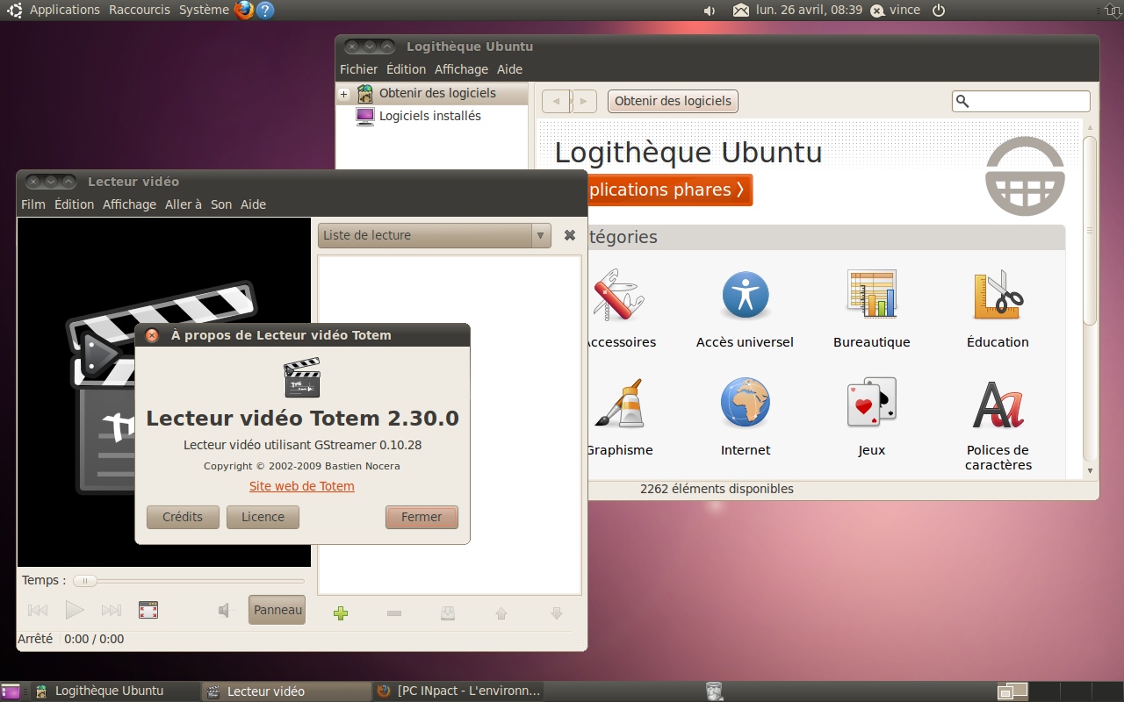This screenshot has height=702, width=1124.
Task: Open the Raccourcis menu
Action: [x=140, y=11]
